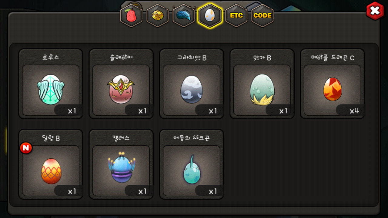
Task: Pick the gray 그라치안 B egg
Action: tap(192, 90)
